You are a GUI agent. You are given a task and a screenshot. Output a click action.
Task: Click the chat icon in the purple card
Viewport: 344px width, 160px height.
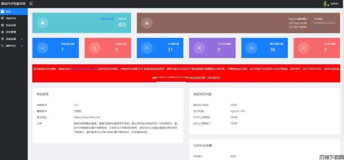[199, 48]
